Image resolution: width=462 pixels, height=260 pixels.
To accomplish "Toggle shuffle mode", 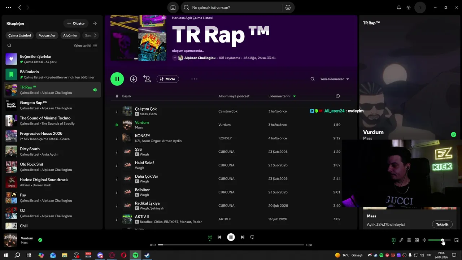I will click(210, 237).
